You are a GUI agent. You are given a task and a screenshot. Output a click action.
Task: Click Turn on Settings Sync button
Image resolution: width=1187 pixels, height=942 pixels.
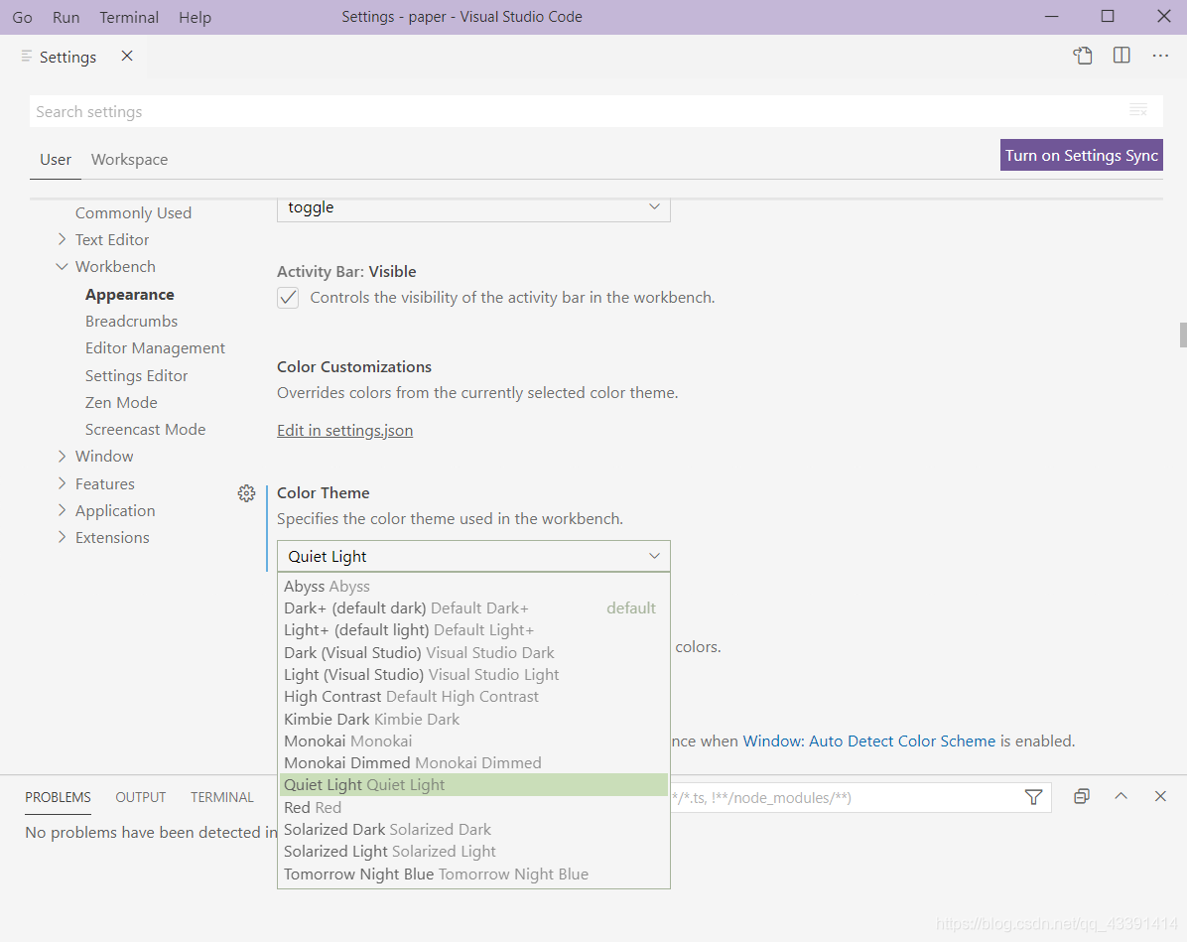tap(1081, 155)
